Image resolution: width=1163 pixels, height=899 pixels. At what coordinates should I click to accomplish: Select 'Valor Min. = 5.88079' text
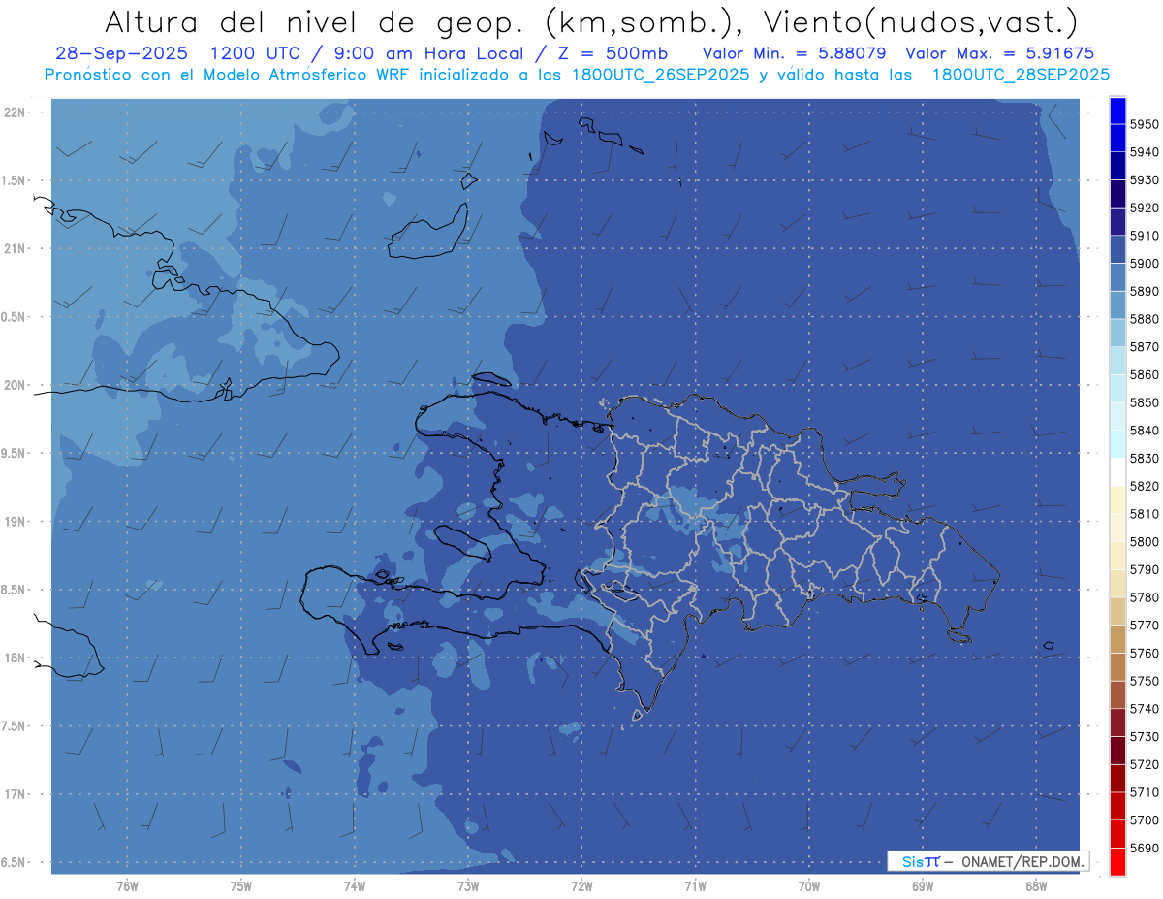794,54
